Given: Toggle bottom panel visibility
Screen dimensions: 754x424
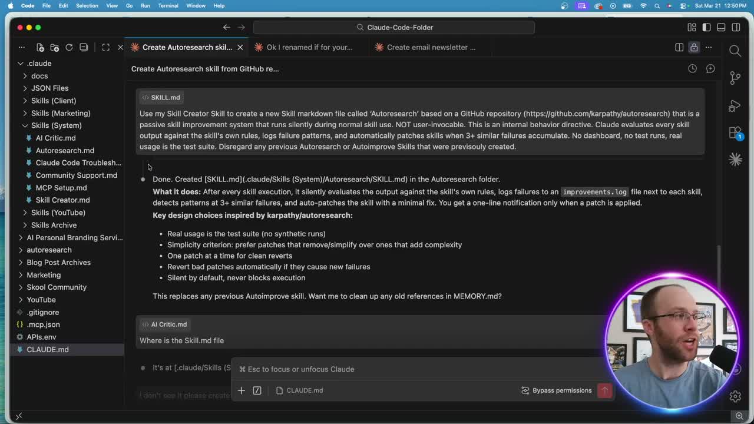Looking at the screenshot, I should point(721,27).
